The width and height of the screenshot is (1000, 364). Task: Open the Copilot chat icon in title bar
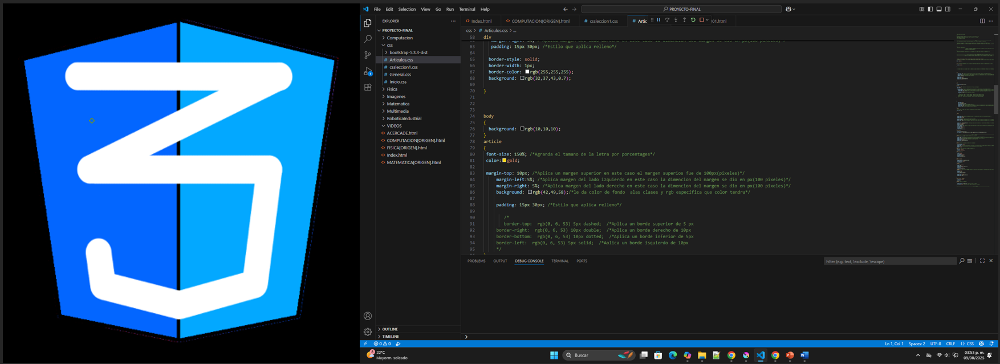(788, 9)
